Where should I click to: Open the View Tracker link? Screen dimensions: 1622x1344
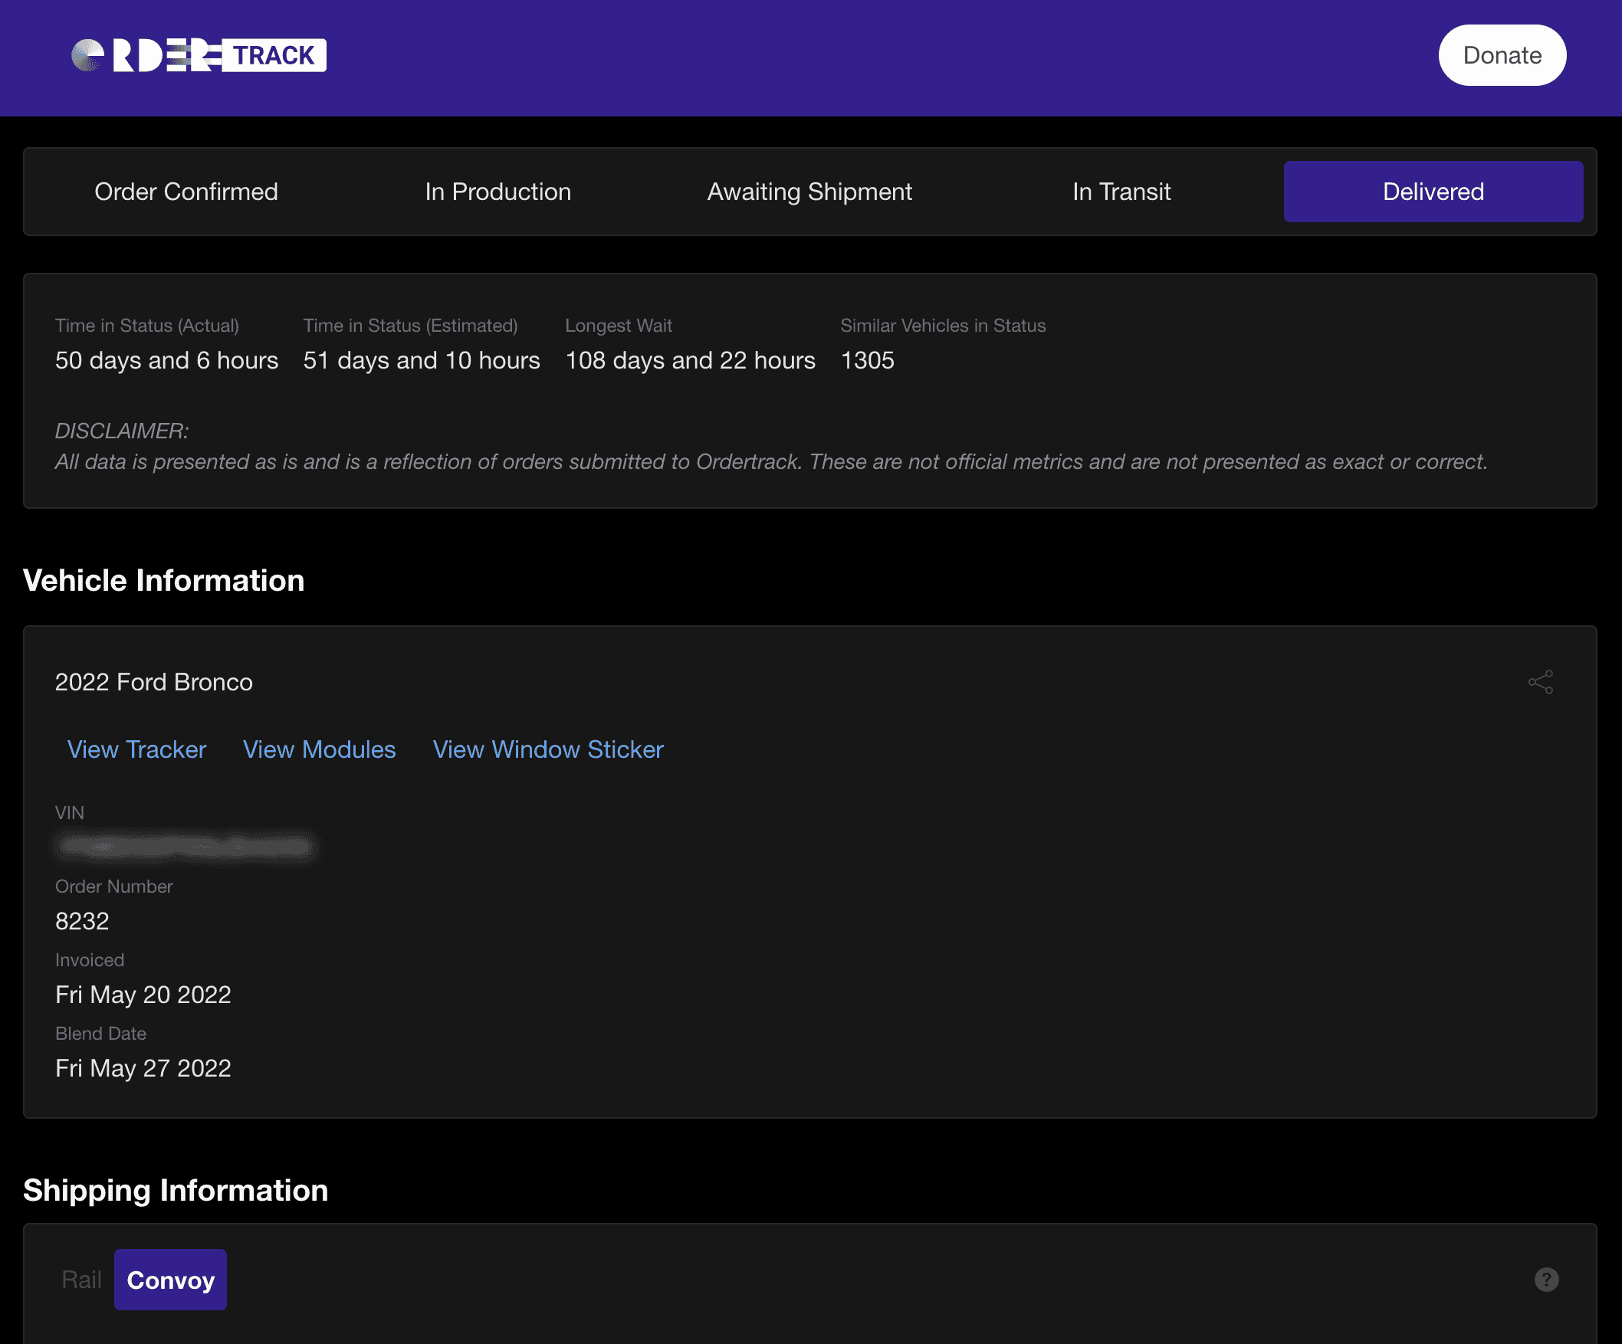pos(136,749)
